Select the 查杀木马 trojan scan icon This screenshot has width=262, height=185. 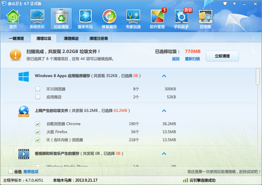click(x=85, y=19)
